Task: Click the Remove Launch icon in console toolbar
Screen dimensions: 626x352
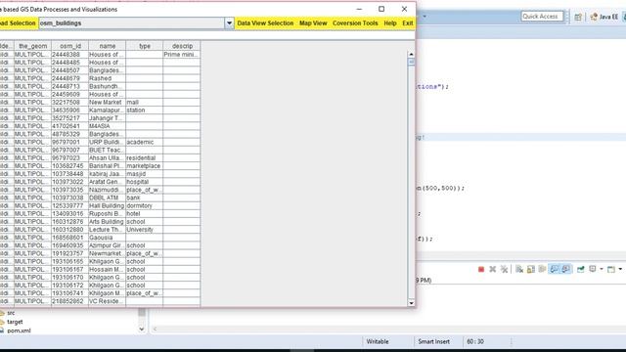Action: pos(493,270)
